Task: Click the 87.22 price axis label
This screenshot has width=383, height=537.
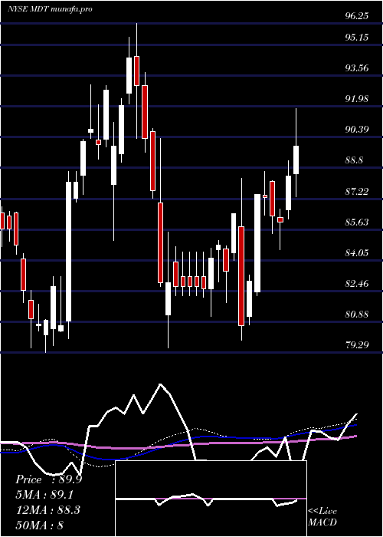Action: pyautogui.click(x=357, y=191)
